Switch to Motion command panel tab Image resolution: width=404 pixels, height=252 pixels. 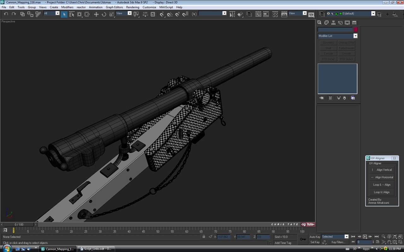click(340, 23)
